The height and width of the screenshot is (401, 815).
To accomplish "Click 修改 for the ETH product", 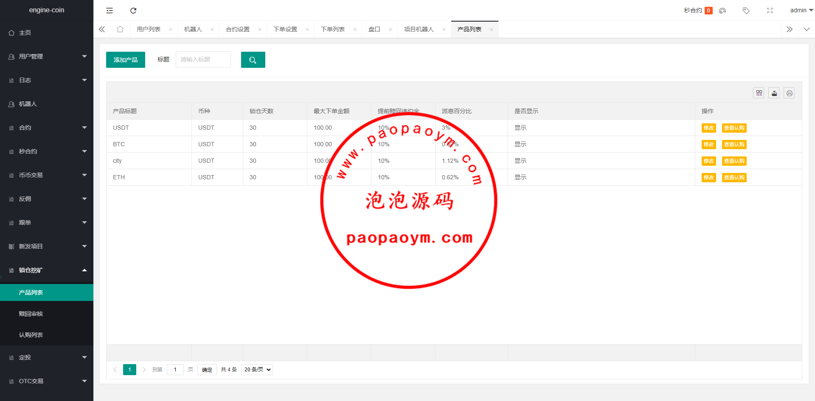I will click(x=709, y=178).
